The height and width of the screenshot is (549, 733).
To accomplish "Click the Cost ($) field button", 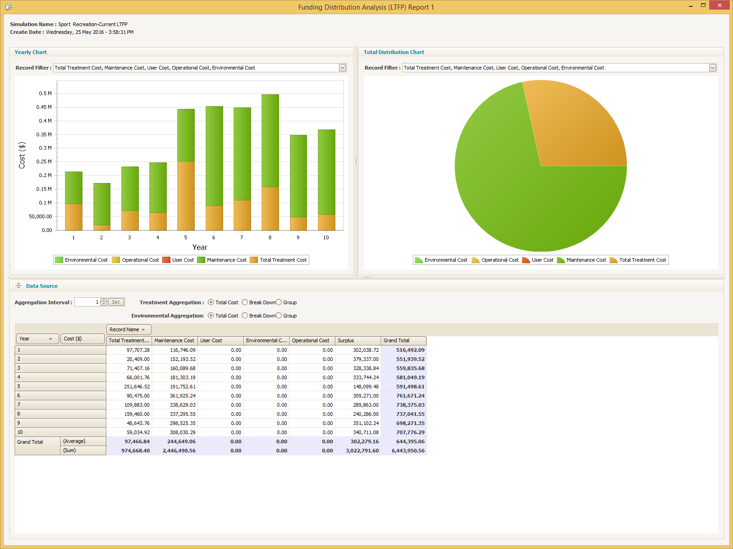I will coord(82,339).
